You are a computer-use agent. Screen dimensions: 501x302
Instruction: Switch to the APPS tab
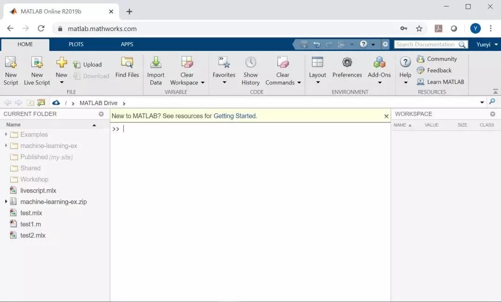click(127, 45)
